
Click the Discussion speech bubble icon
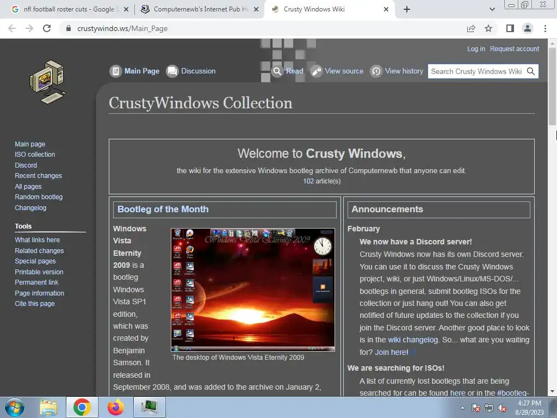pyautogui.click(x=172, y=71)
